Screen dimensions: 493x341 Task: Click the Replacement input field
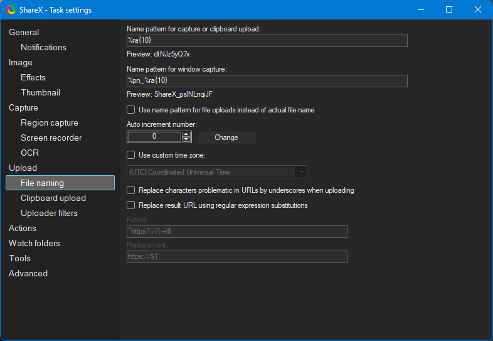(x=236, y=257)
